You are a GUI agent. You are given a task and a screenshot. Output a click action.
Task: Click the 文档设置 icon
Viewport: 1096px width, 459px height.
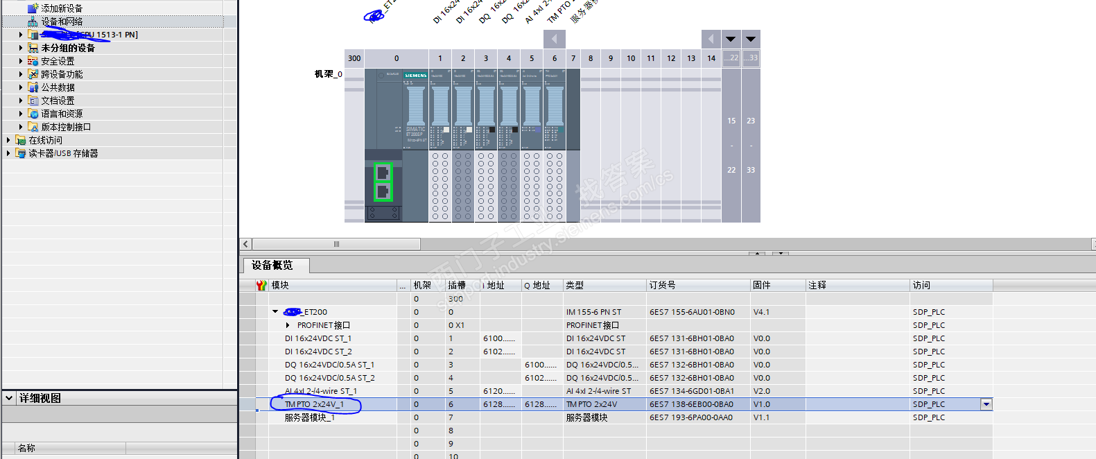pos(33,101)
